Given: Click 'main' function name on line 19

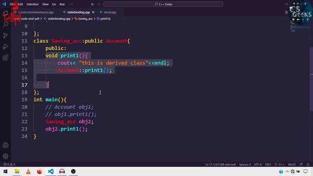Looking at the screenshot, I should click(x=51, y=100).
